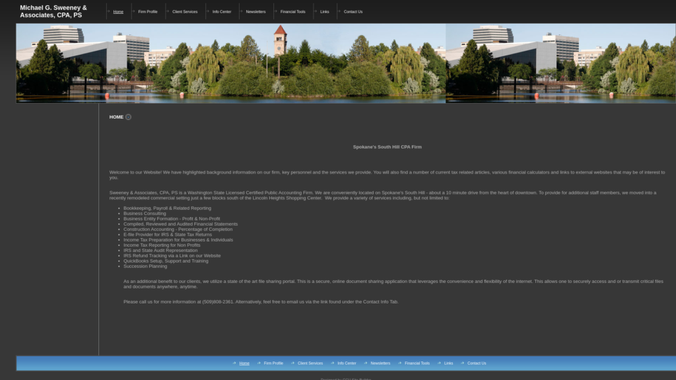
Task: Click the arrow icon before footer Client Services
Action: pyautogui.click(x=292, y=363)
